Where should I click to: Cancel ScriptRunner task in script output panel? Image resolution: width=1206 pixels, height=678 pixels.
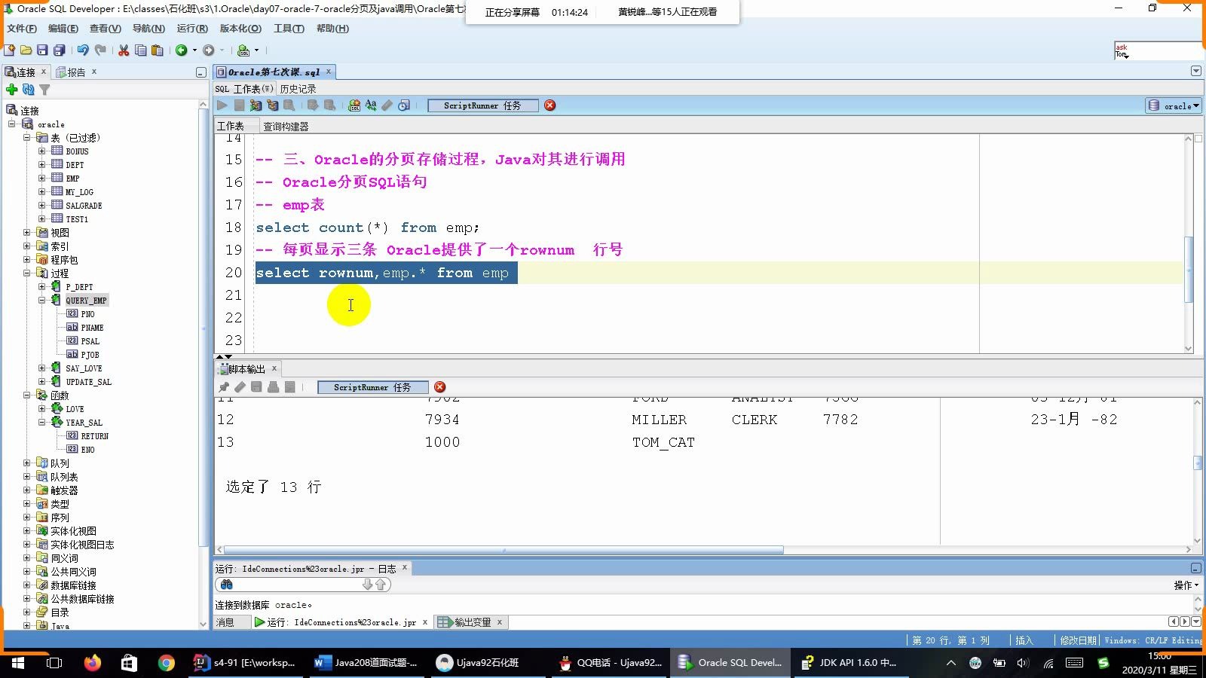tap(440, 387)
